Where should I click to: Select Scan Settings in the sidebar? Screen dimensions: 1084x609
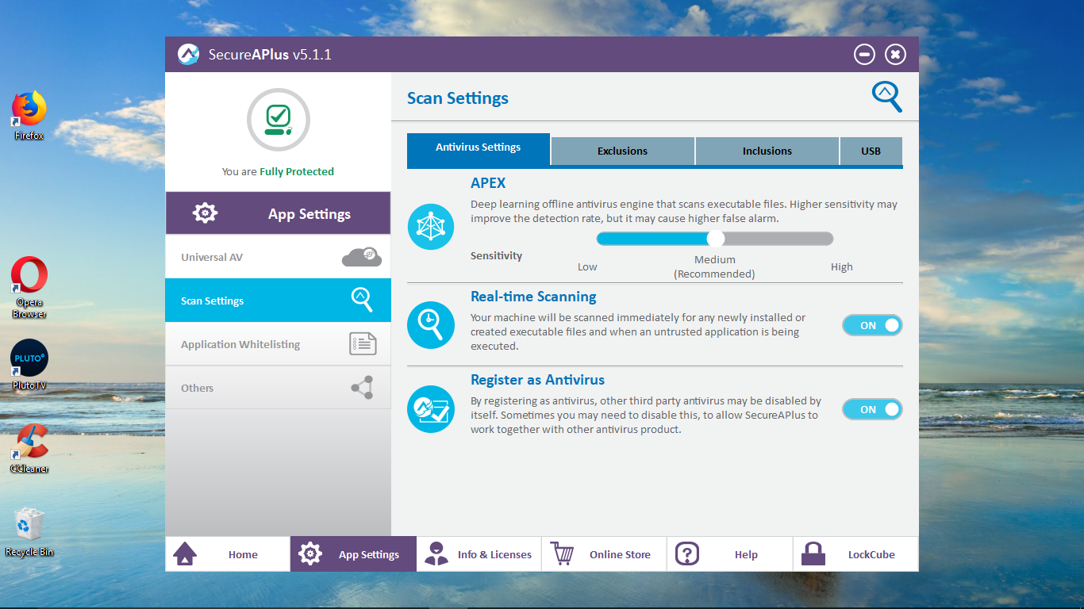(x=278, y=301)
